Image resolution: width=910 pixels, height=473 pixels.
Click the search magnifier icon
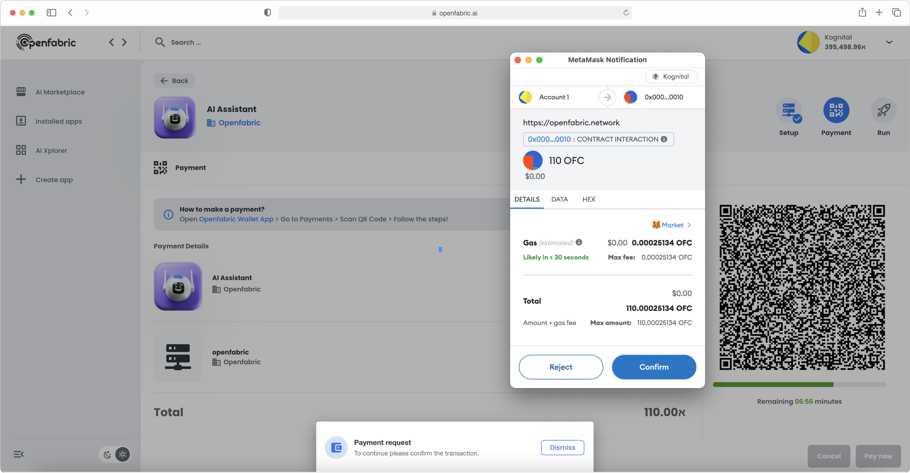pyautogui.click(x=160, y=42)
